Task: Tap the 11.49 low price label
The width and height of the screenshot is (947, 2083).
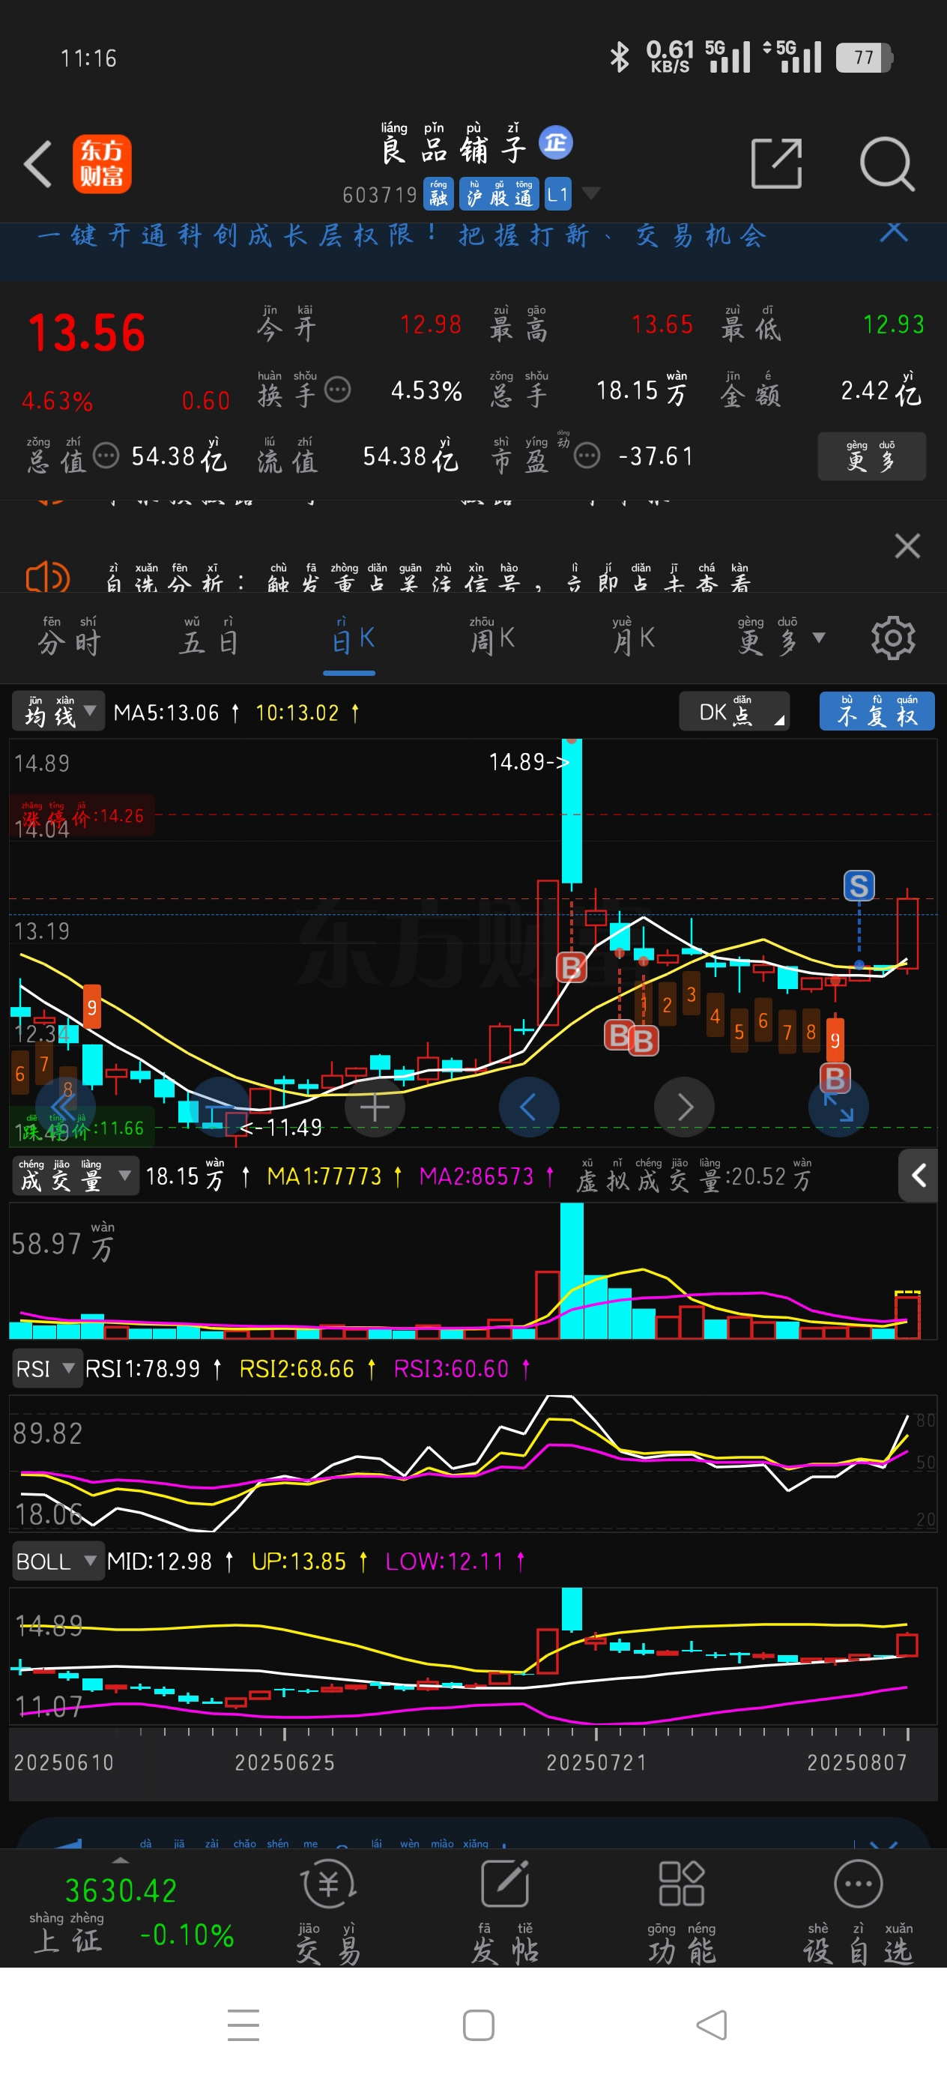Action: tap(282, 1127)
